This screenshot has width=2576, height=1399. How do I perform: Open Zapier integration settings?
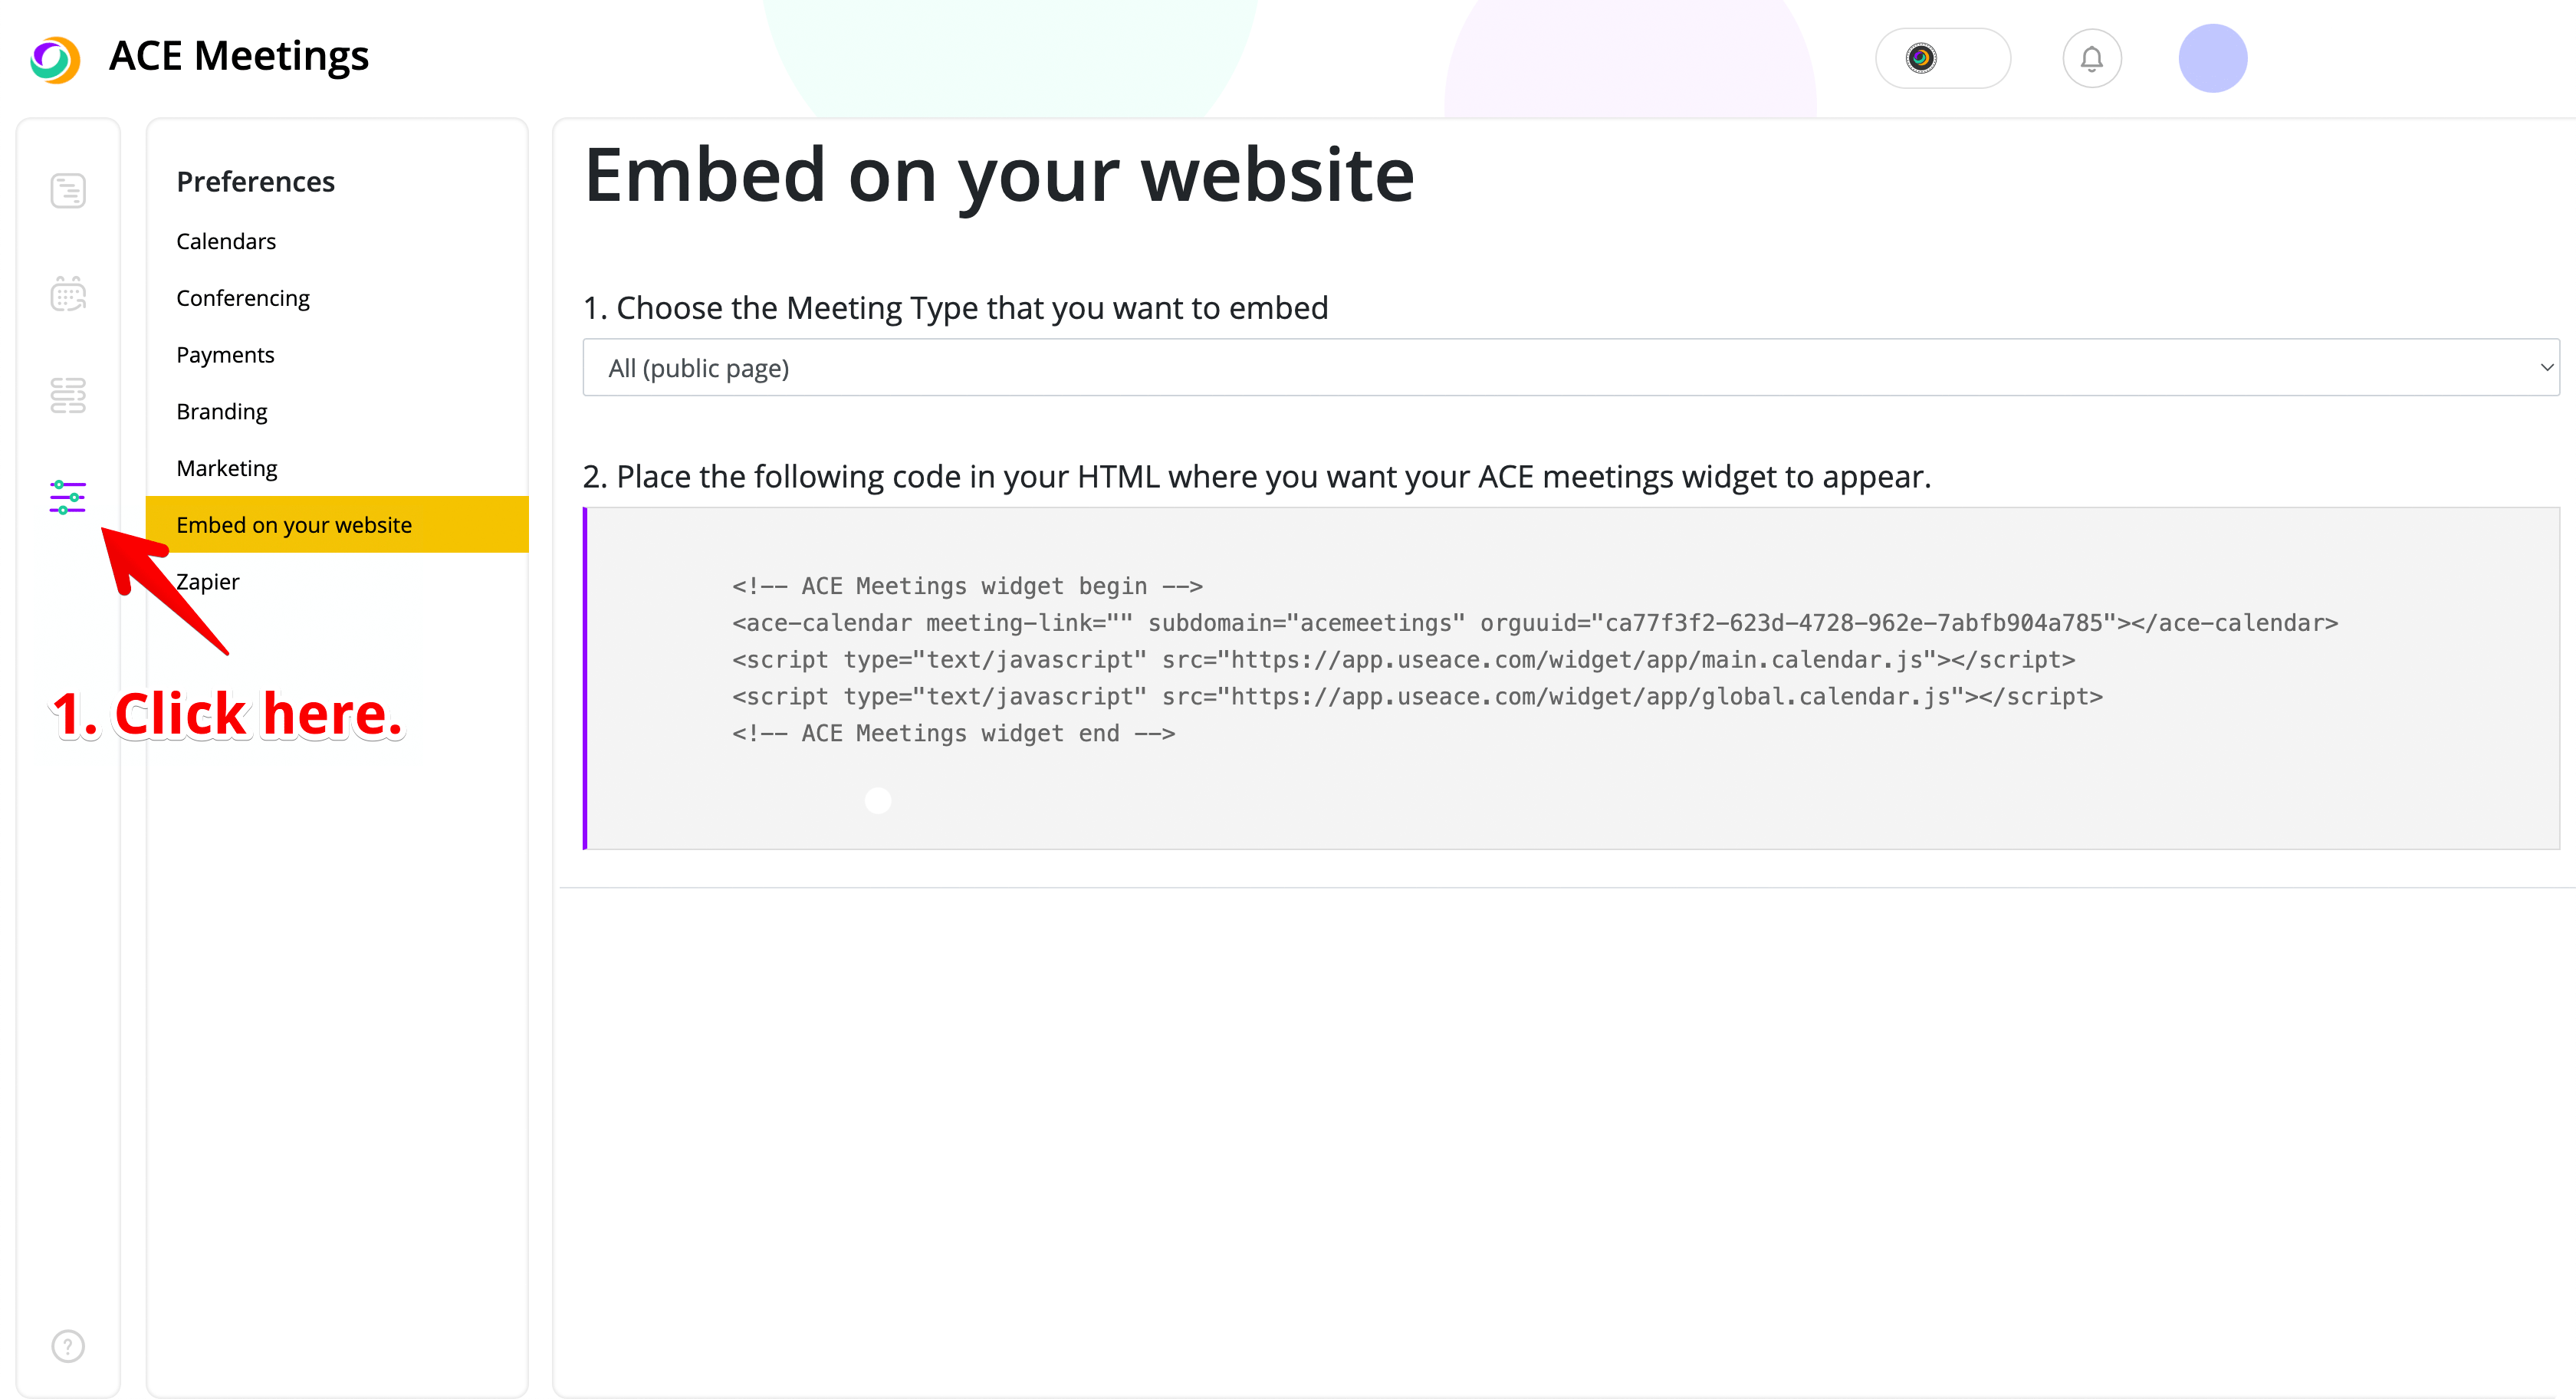[x=208, y=582]
